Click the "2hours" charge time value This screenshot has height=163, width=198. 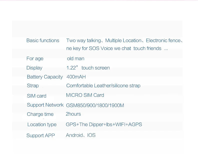point(73,114)
